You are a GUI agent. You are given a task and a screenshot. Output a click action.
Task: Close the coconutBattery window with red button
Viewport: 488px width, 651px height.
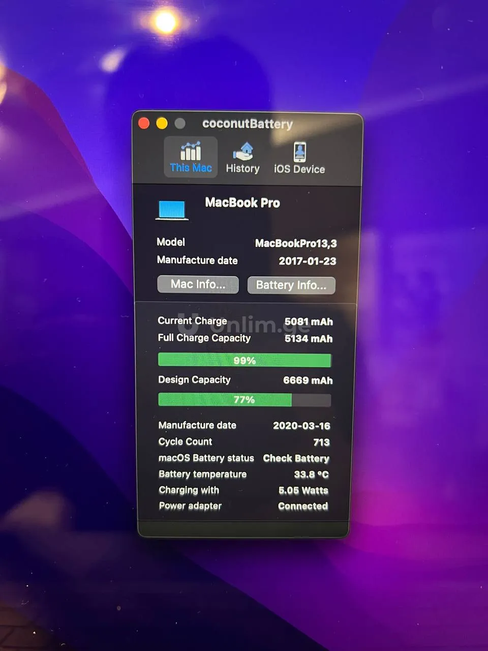(144, 124)
